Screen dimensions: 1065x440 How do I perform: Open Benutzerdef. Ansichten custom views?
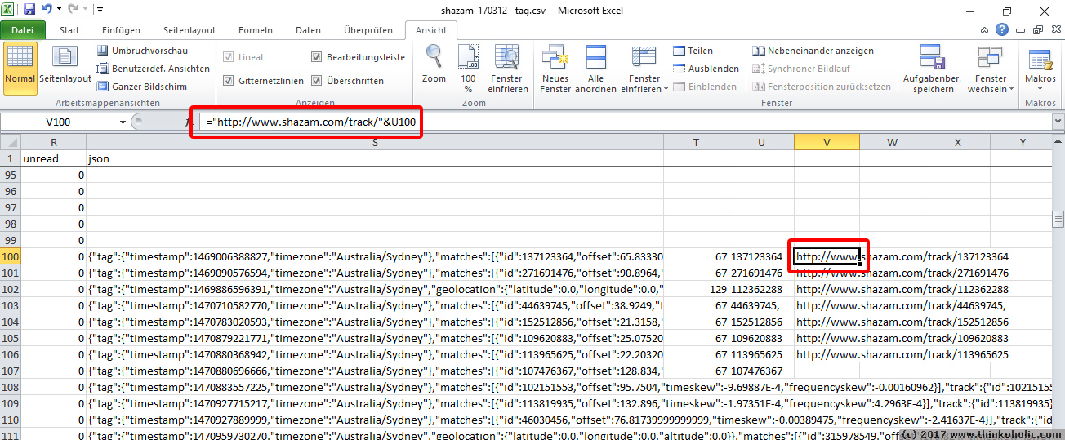coord(153,69)
